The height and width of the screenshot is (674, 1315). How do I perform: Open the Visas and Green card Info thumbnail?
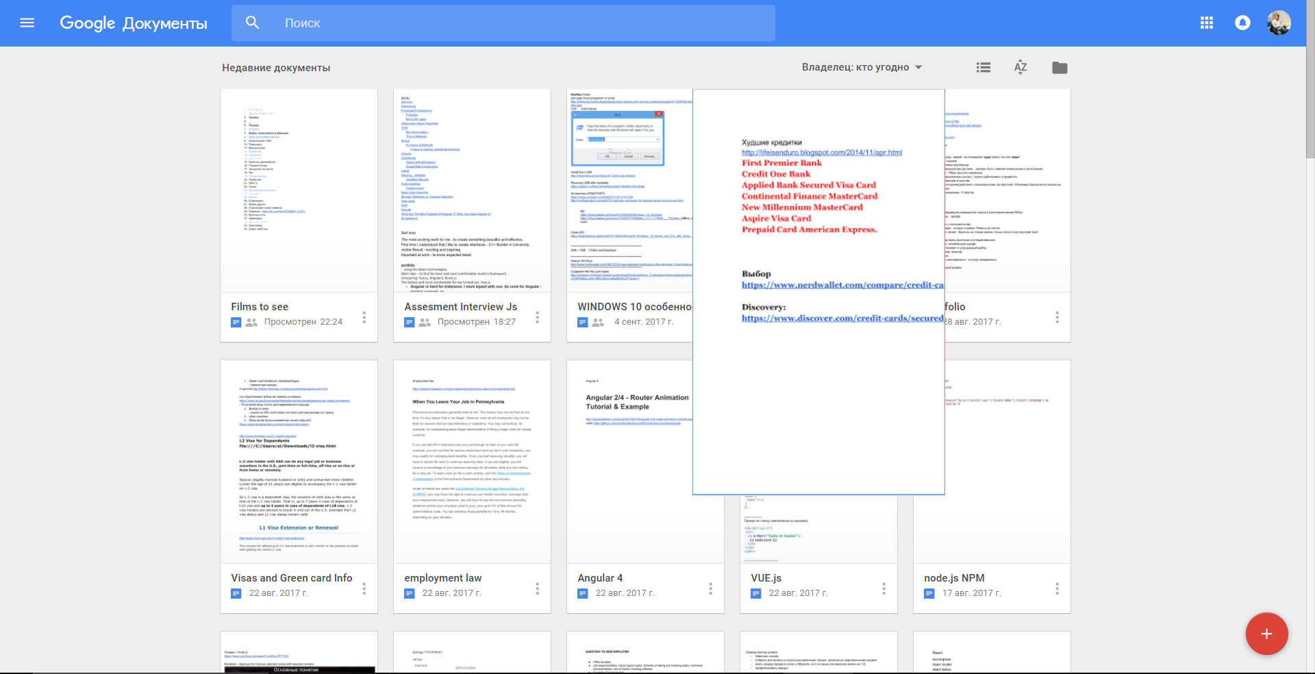coord(299,462)
